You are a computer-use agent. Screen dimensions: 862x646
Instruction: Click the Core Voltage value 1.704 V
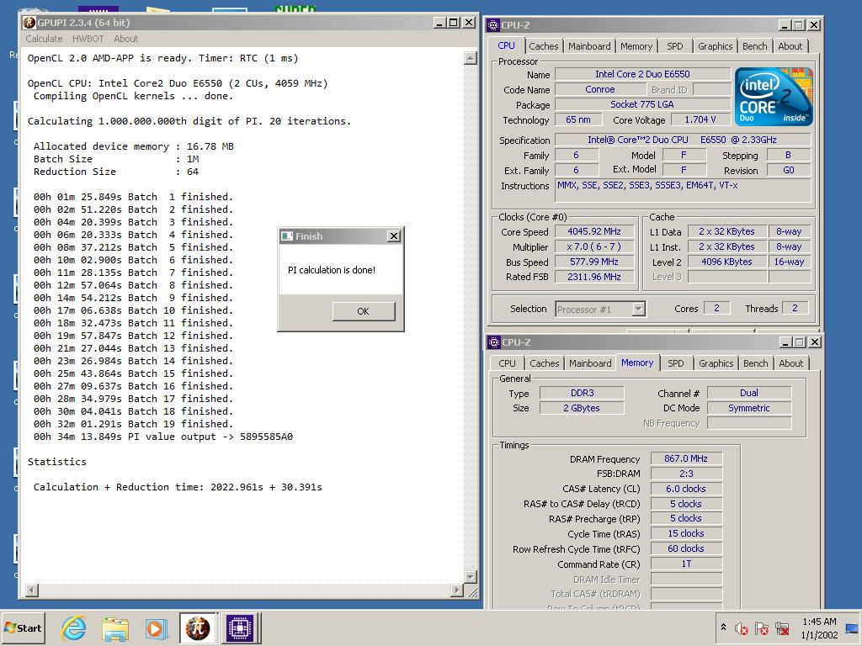click(700, 119)
